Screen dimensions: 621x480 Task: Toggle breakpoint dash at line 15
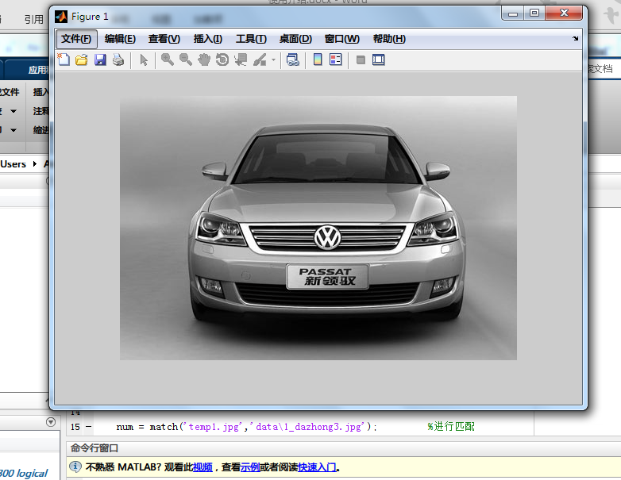(88, 427)
